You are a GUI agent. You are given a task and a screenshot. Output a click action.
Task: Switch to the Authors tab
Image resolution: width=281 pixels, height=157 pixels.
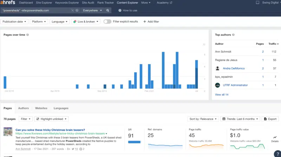(23, 108)
